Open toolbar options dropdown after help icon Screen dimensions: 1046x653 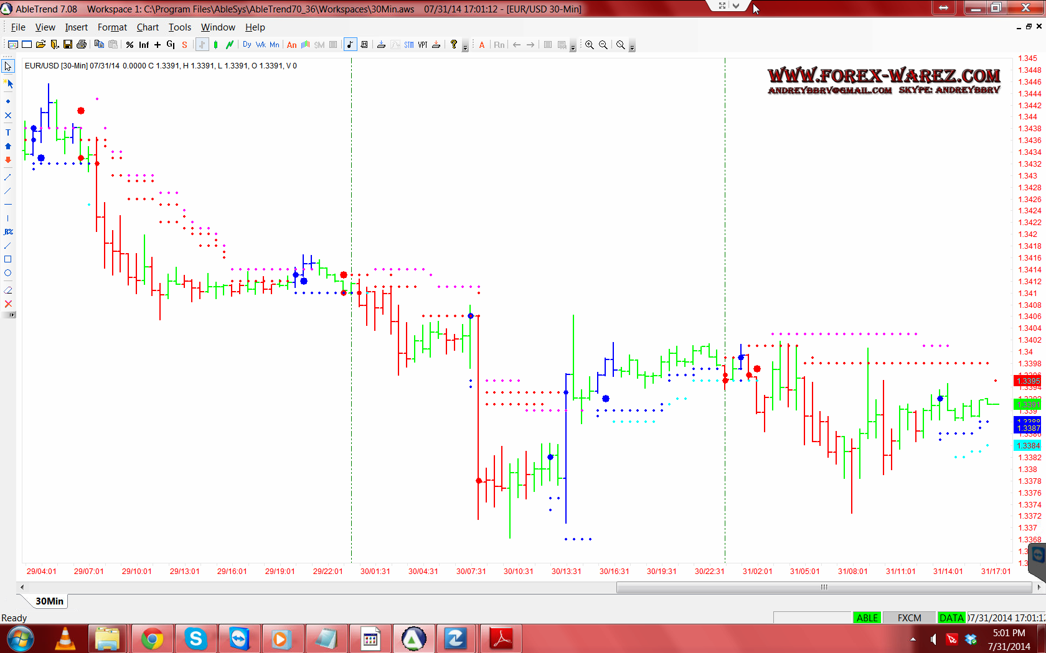click(x=465, y=47)
